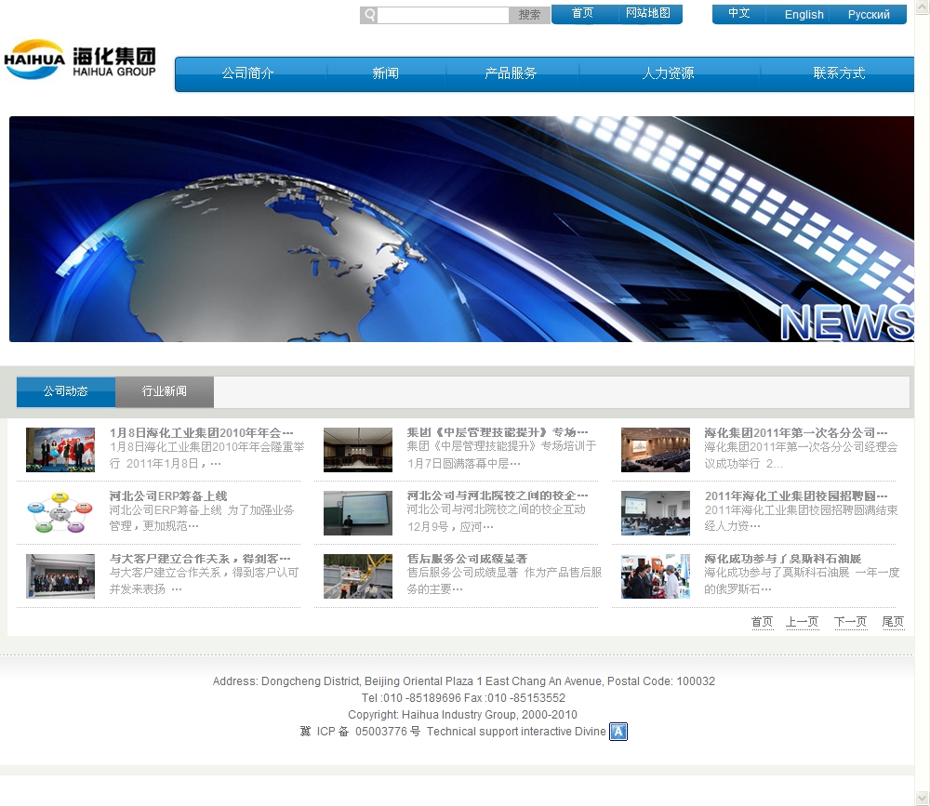Jump to last page via 尾页
Image resolution: width=930 pixels, height=806 pixels.
click(x=893, y=622)
